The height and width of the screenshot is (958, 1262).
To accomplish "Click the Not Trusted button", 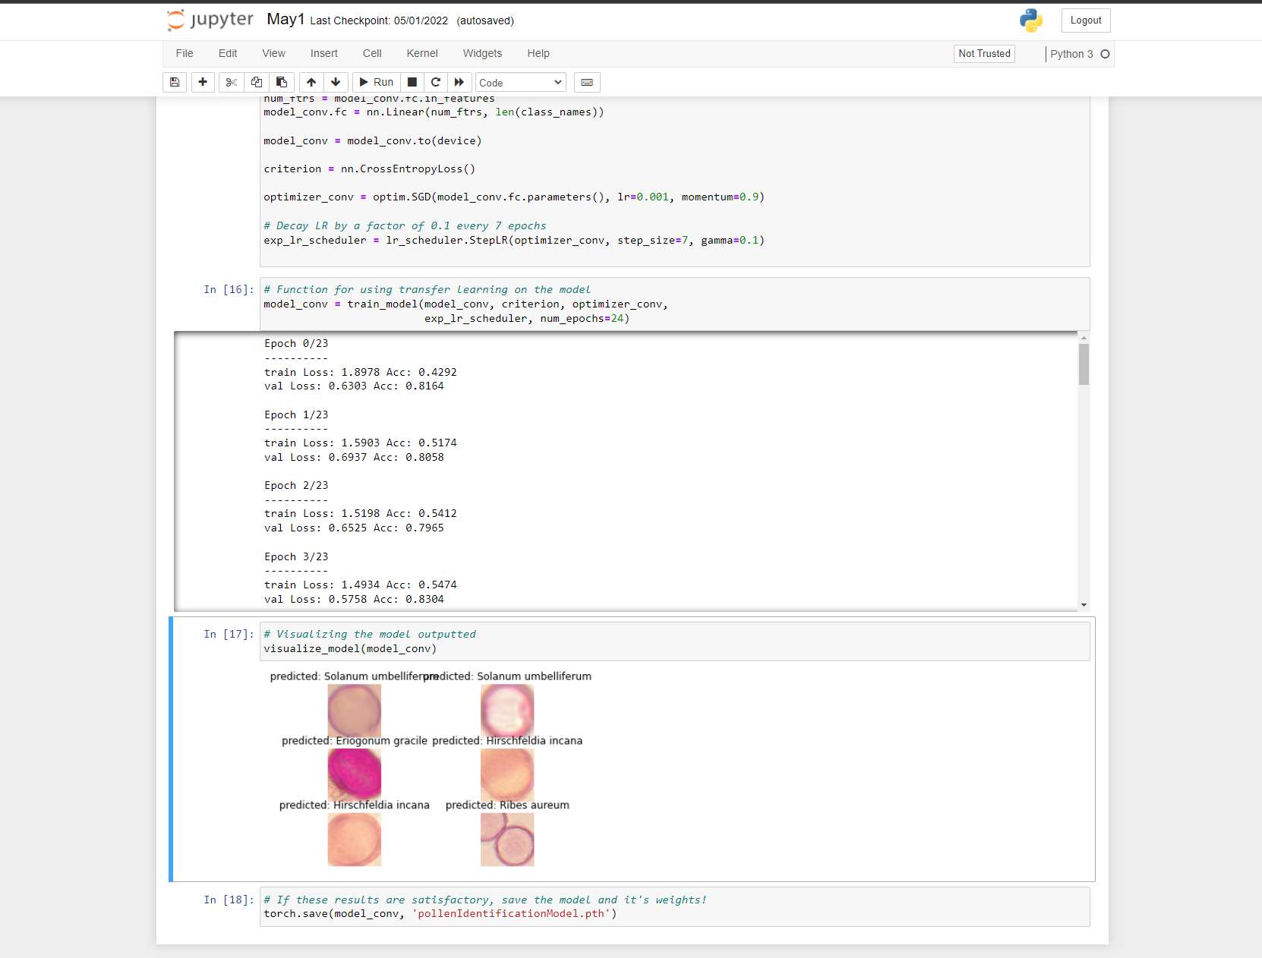I will (984, 53).
